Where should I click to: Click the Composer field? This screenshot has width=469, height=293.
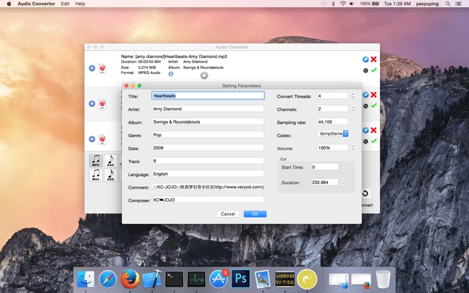coord(208,200)
